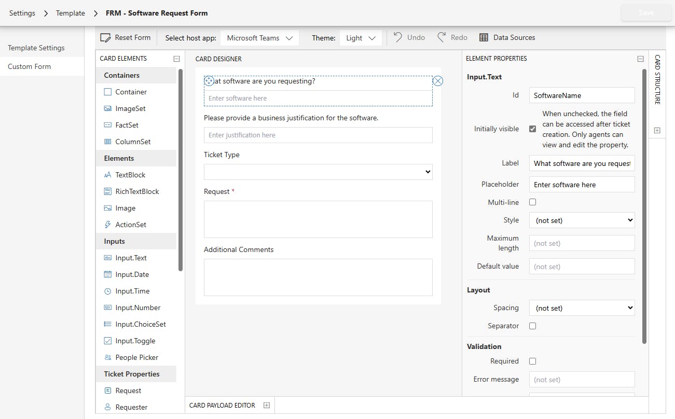Go to Template breadcrumb link
675x419 pixels.
[71, 13]
